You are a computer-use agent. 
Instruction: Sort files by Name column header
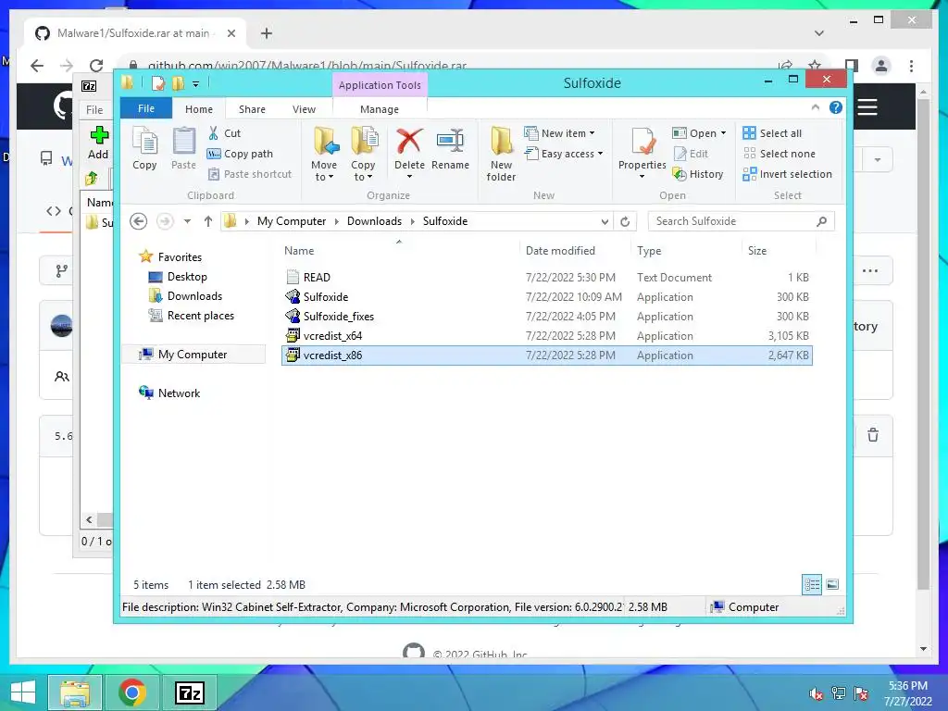pyautogui.click(x=299, y=250)
